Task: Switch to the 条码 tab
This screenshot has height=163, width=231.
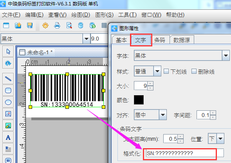Action: pos(160,40)
